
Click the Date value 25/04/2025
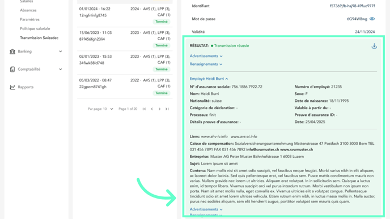pos(315,122)
